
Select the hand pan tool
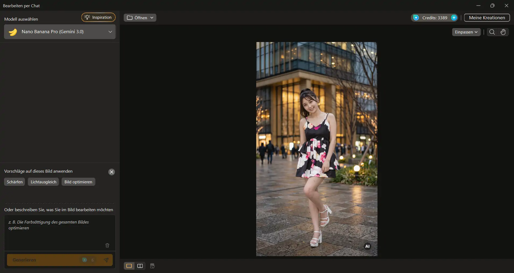click(x=503, y=32)
